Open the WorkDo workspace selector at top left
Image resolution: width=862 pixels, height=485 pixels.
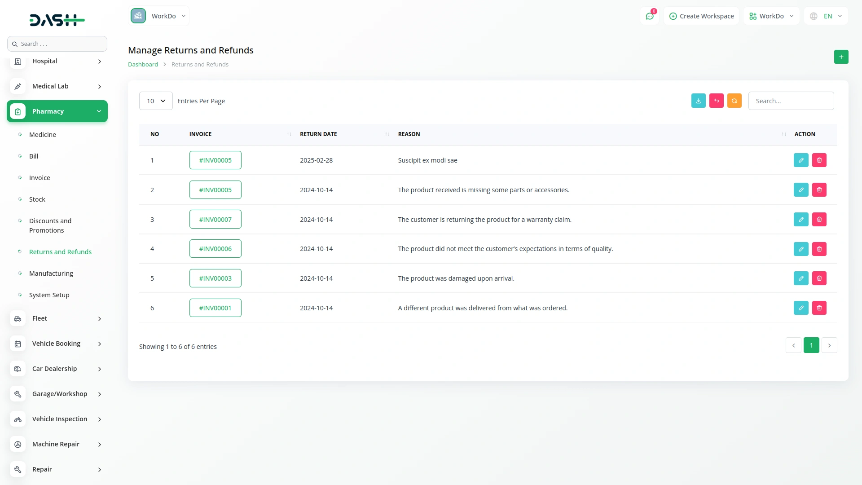[x=159, y=16]
